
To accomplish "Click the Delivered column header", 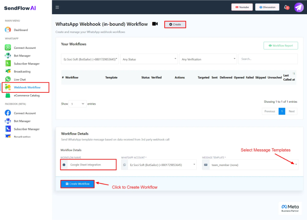I will click(226, 78).
